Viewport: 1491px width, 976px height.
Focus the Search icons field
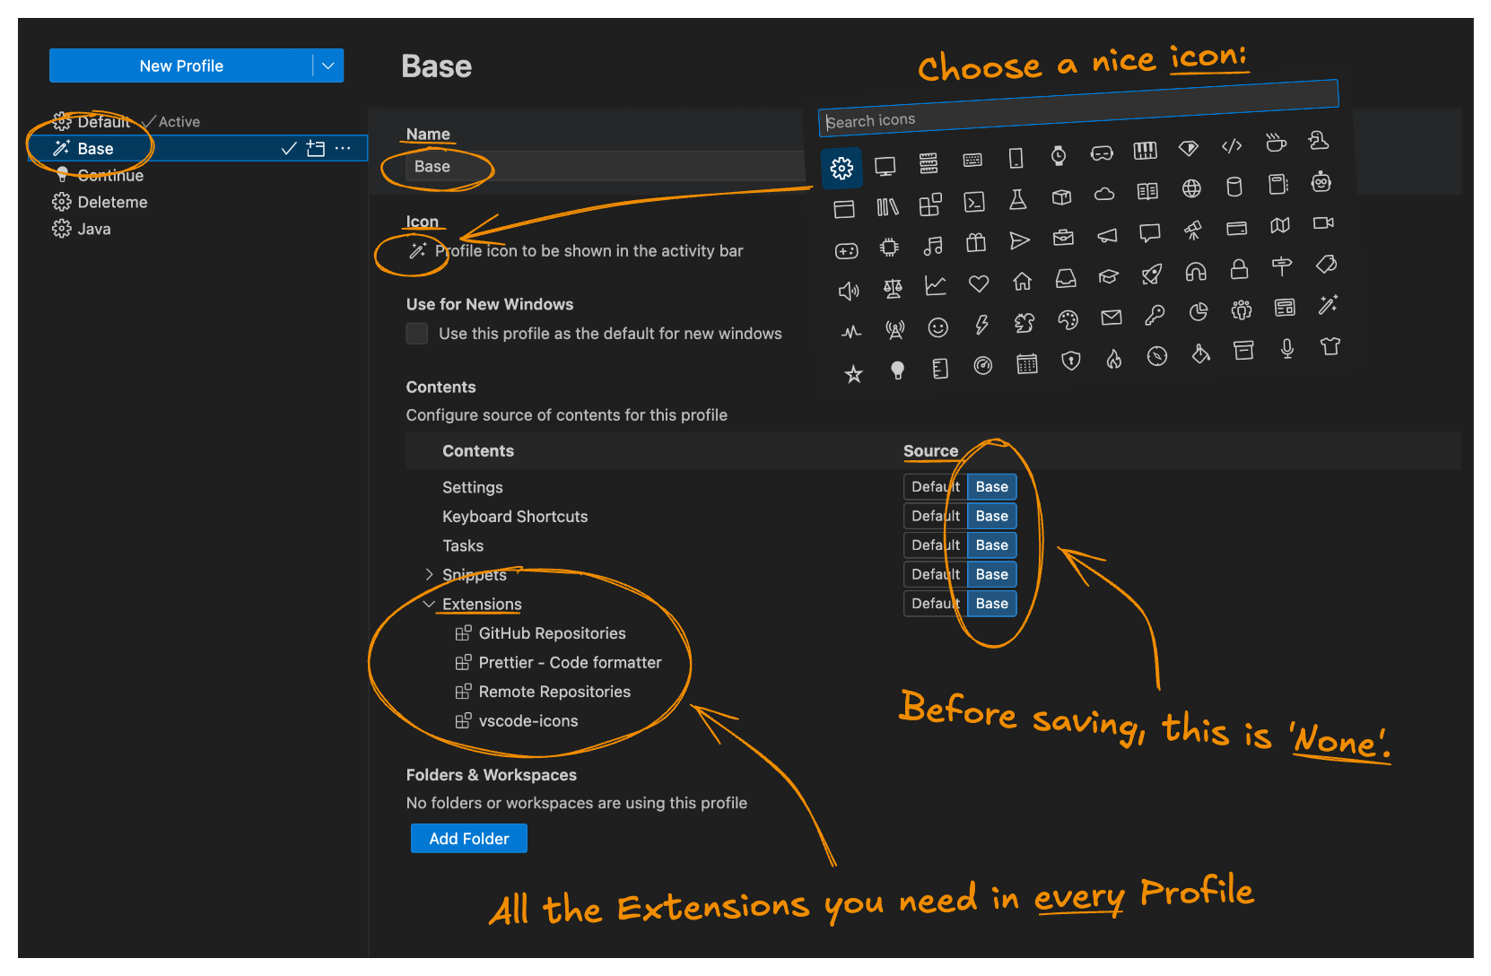(x=1078, y=108)
